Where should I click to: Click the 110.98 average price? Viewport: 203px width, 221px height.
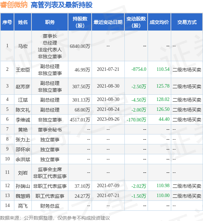point(163,186)
